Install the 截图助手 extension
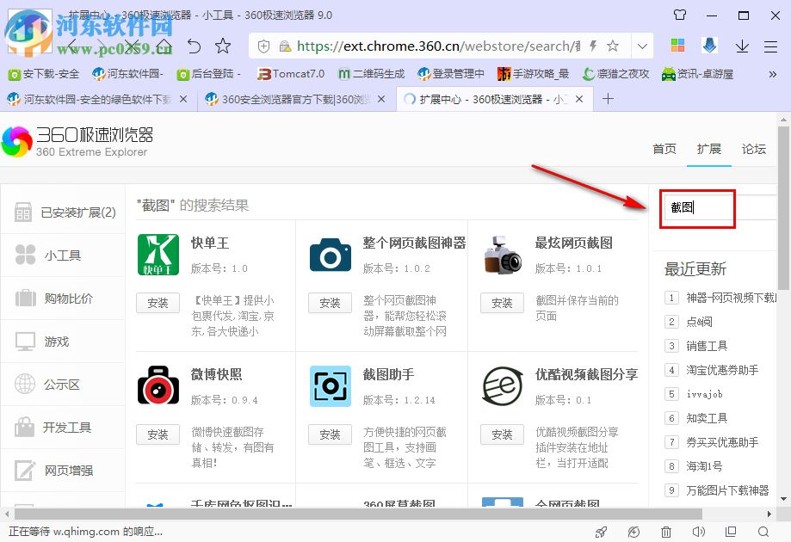791x542 pixels. click(x=330, y=434)
